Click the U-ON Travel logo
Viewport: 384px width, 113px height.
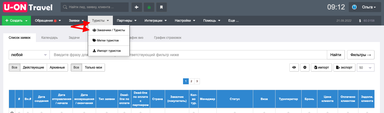tap(28, 7)
